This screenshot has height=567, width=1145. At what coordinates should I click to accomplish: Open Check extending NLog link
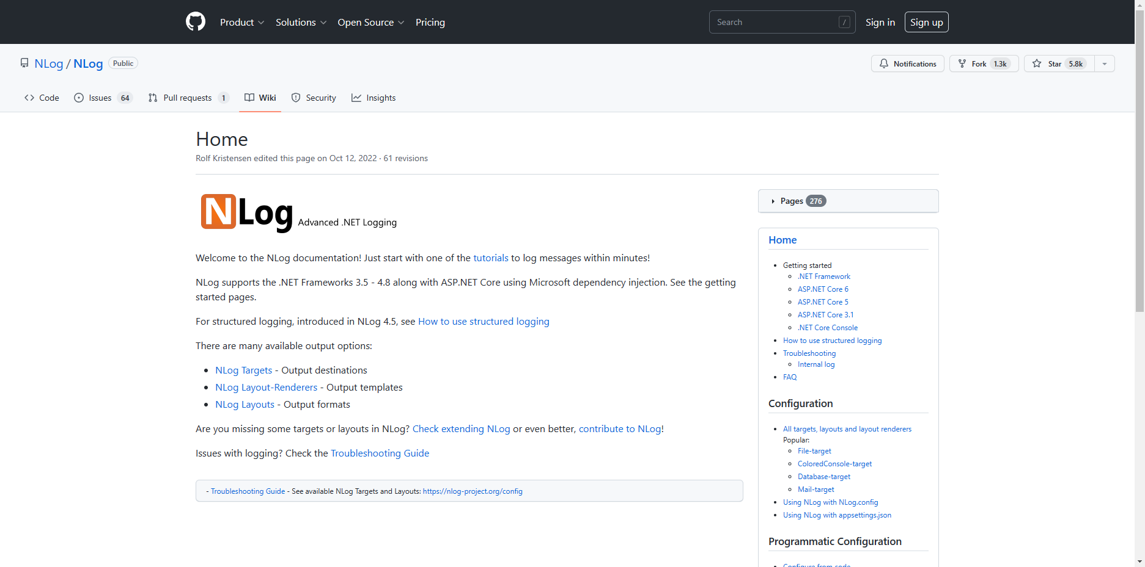click(461, 428)
